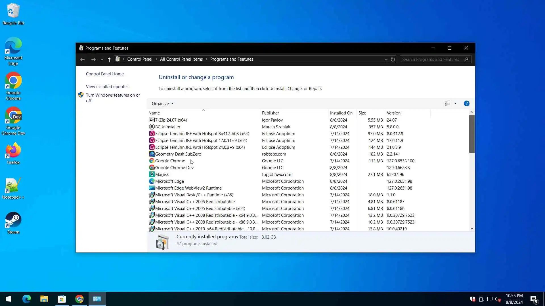Screen dimensions: 545x306
Task: Open Microsoft Store from taskbar
Action: point(62,299)
